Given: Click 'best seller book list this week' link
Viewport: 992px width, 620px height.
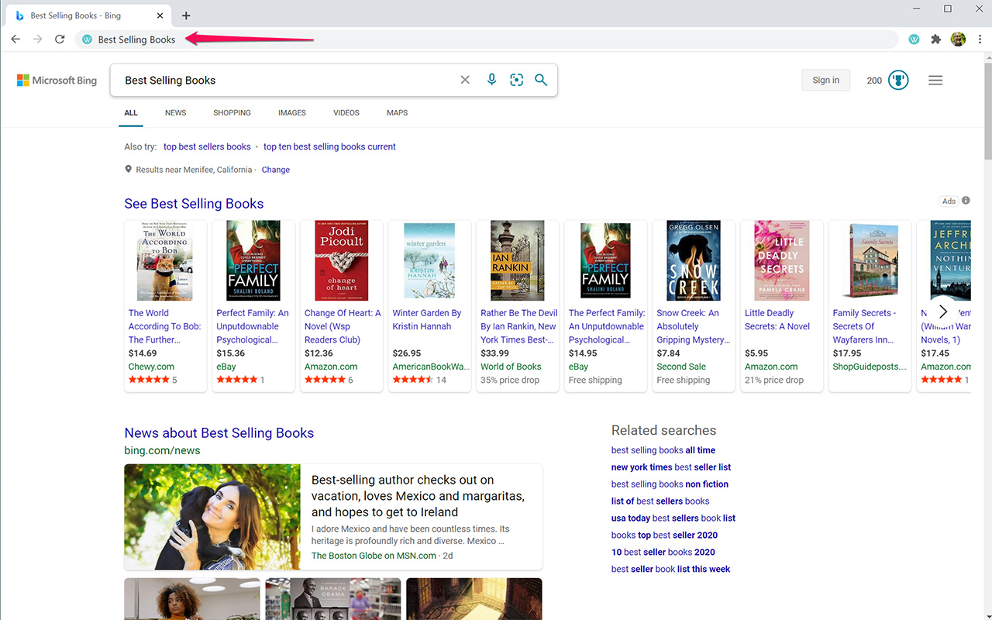Looking at the screenshot, I should click(671, 570).
